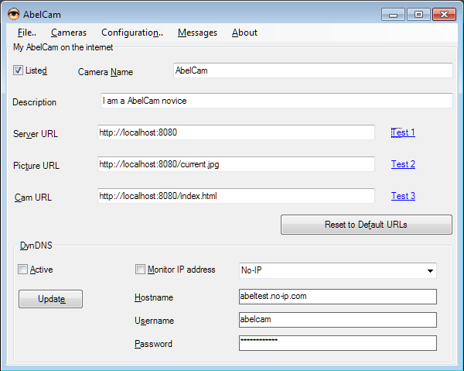Follow the Test 3 link
464x371 pixels.
tap(403, 196)
